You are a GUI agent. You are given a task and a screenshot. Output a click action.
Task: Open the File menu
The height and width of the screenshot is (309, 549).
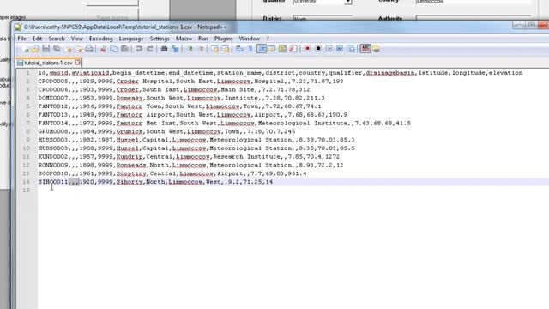click(21, 39)
